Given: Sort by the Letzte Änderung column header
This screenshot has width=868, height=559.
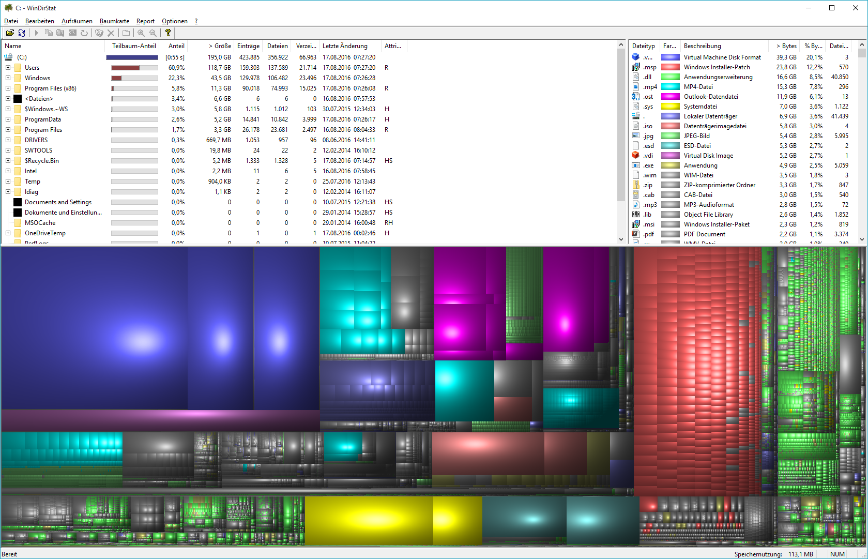Looking at the screenshot, I should pos(345,46).
